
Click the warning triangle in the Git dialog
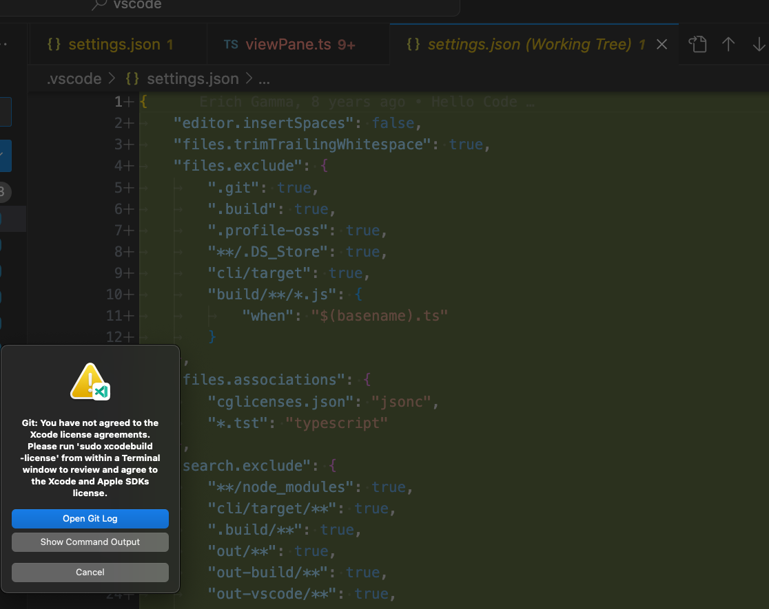pyautogui.click(x=90, y=379)
